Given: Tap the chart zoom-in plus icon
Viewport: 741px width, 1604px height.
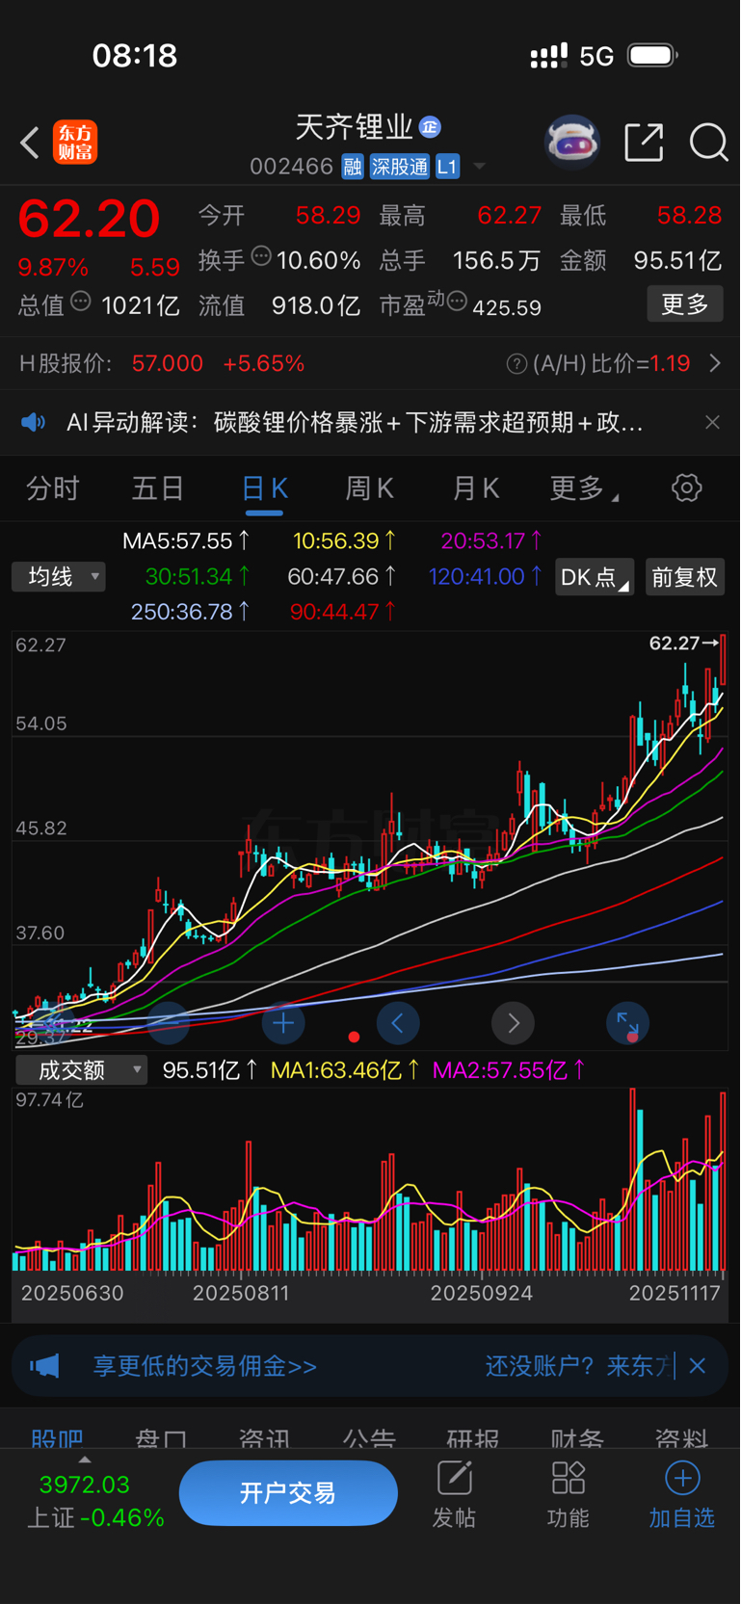Looking at the screenshot, I should [x=283, y=1023].
